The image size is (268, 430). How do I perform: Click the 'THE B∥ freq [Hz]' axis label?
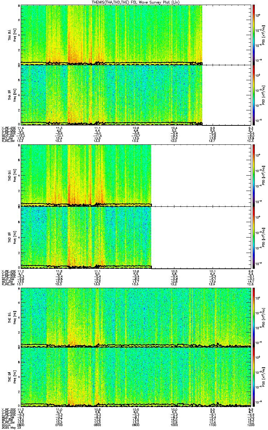13,377
